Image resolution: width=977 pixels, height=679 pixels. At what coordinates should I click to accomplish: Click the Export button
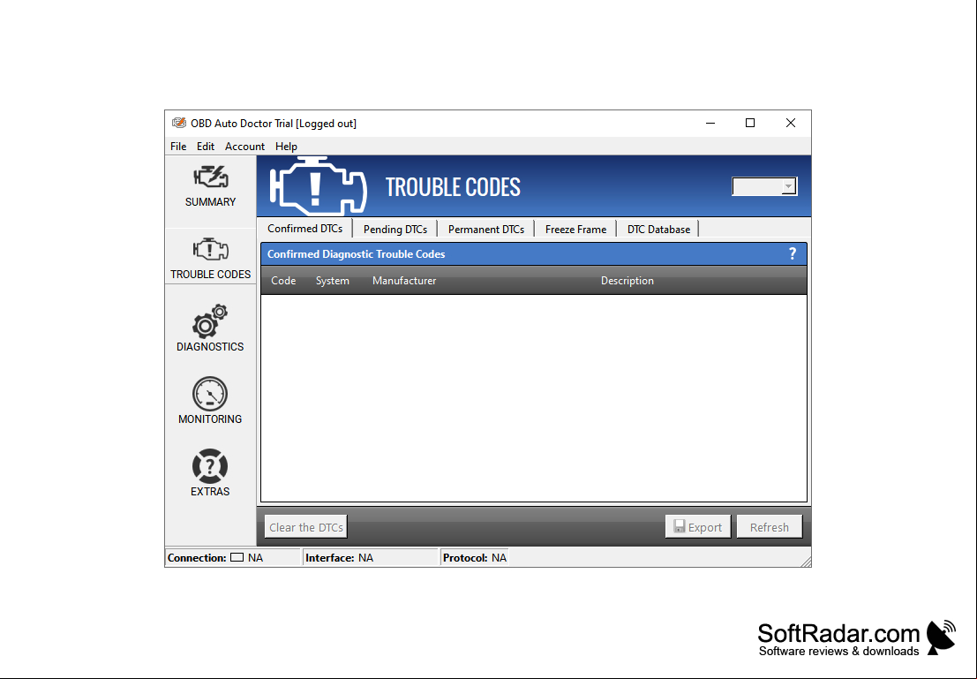click(698, 527)
